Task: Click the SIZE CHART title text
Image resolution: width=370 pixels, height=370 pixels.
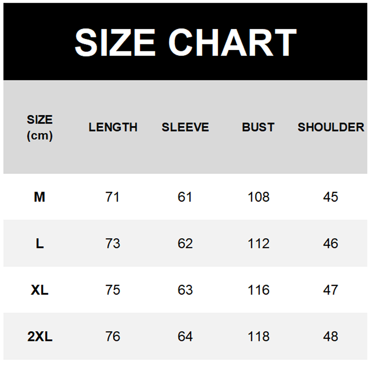Action: coord(185,42)
